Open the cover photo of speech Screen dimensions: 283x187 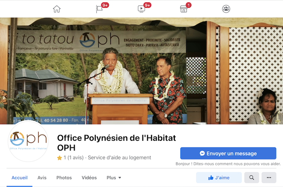tap(141, 71)
